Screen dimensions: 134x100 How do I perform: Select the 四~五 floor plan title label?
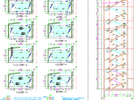pos(21,41)
